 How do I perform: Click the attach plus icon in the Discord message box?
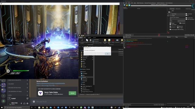click(x=34, y=102)
